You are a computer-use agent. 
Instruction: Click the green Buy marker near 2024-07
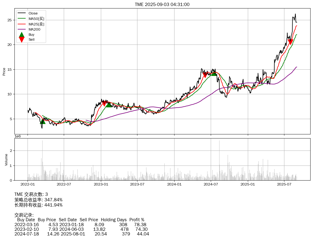point(214,73)
